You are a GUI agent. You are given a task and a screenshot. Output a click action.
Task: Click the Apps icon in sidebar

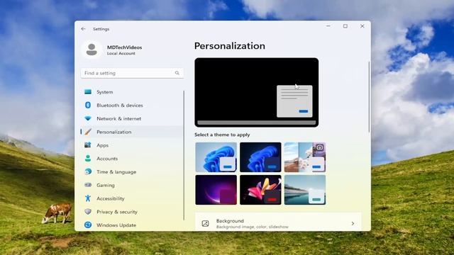[x=88, y=145]
